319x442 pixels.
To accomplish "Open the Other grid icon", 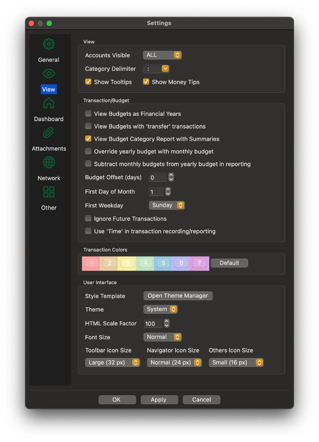I will coord(49,192).
